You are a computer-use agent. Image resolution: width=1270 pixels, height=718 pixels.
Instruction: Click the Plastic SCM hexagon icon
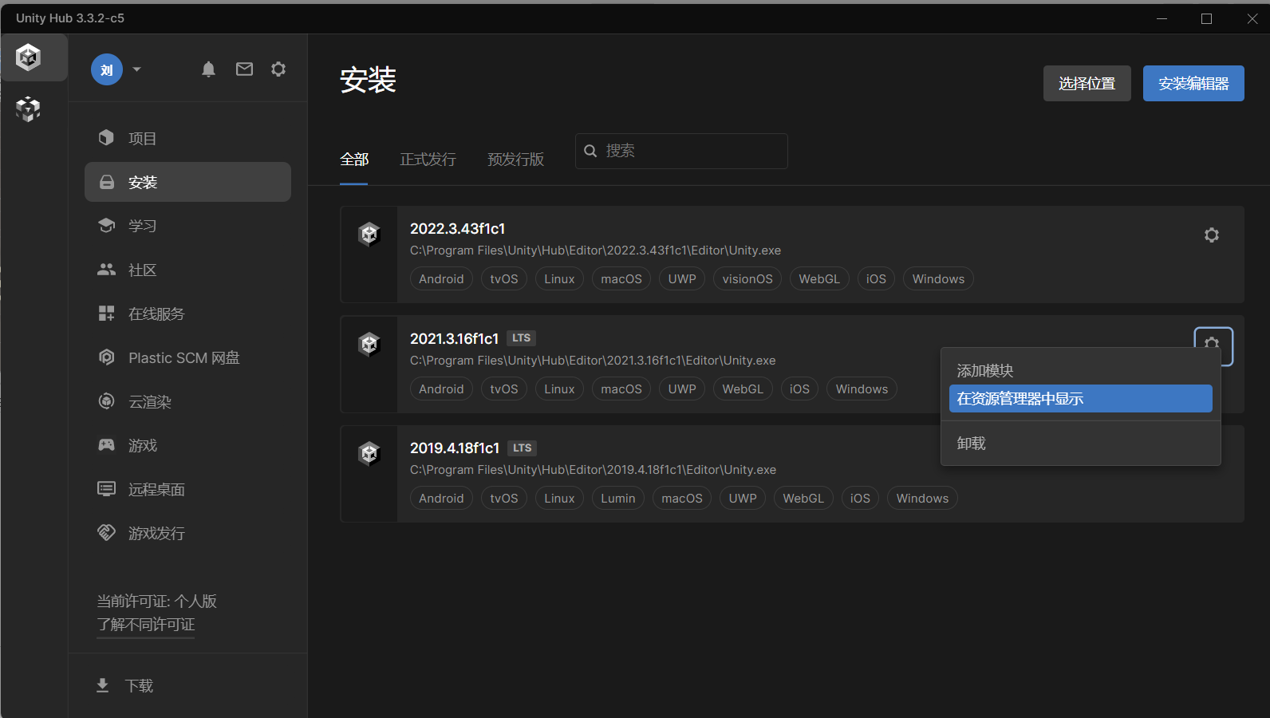click(x=106, y=357)
